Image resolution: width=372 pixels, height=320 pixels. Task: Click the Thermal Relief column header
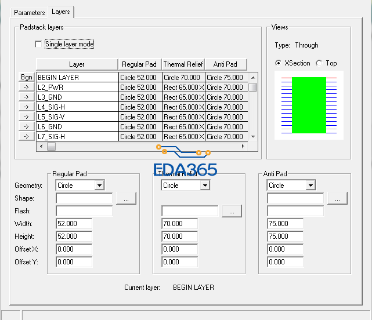point(183,64)
